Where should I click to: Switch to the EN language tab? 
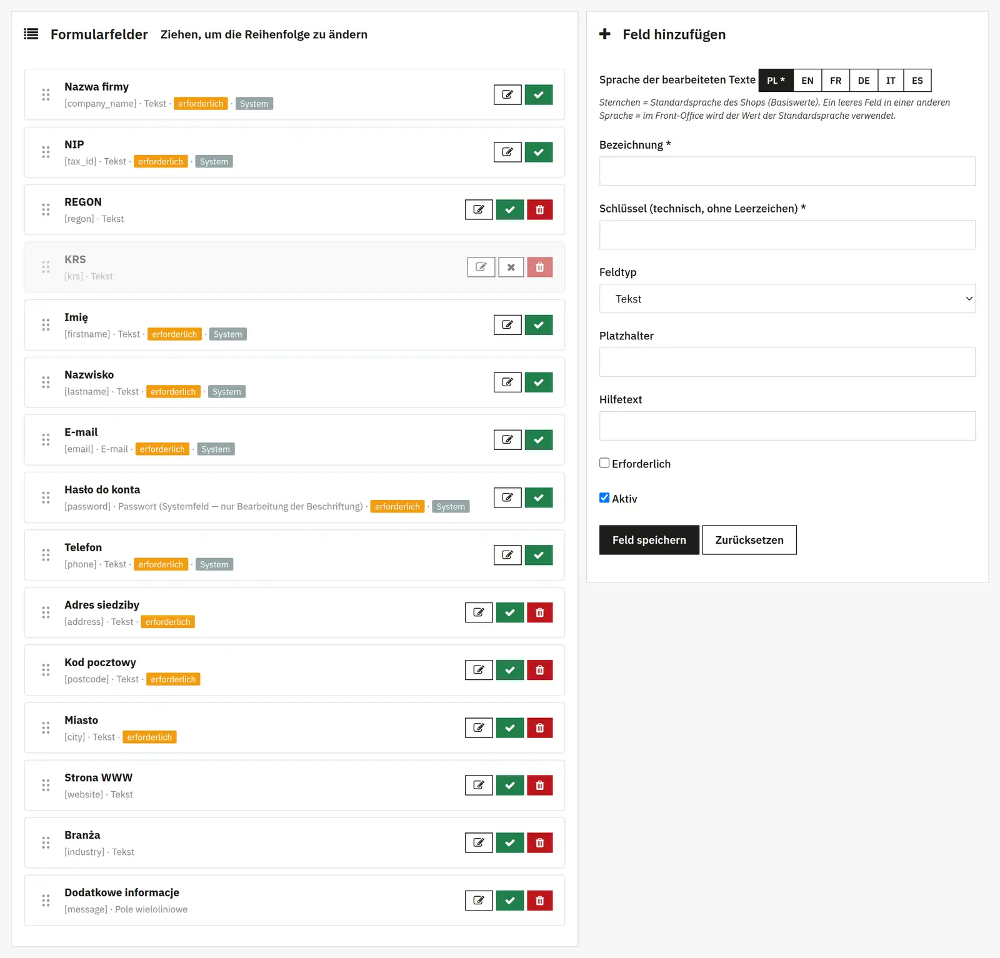click(x=807, y=81)
